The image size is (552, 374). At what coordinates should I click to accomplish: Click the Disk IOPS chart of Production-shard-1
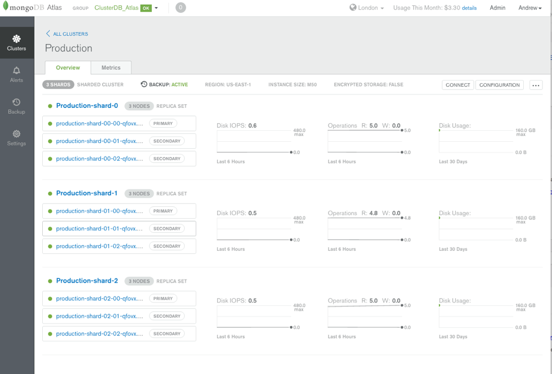coord(254,229)
